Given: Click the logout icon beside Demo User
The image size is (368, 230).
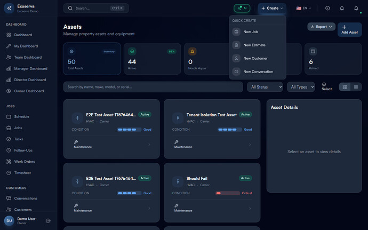Looking at the screenshot, I should [x=49, y=220].
